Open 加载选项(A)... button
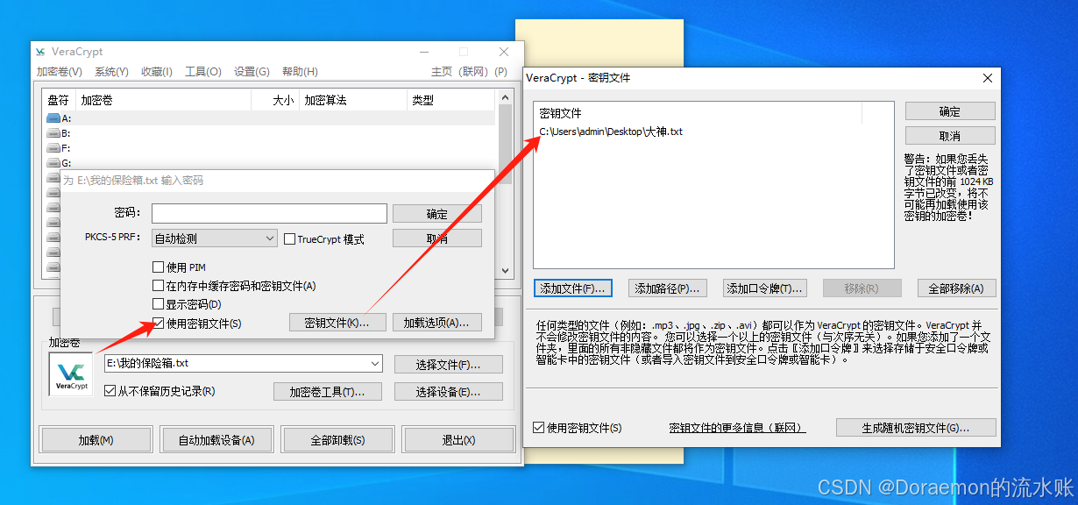1078x505 pixels. click(x=437, y=323)
